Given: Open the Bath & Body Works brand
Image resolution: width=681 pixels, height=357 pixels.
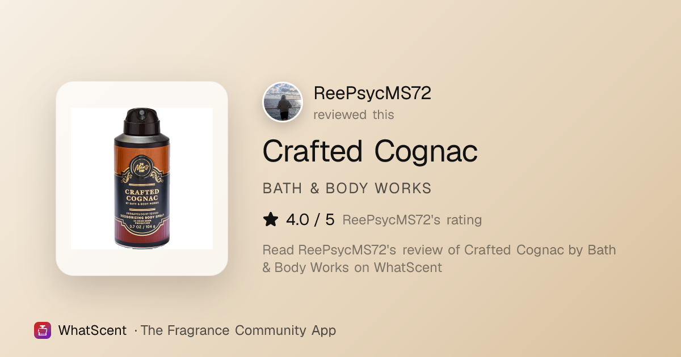Looking at the screenshot, I should (x=347, y=189).
